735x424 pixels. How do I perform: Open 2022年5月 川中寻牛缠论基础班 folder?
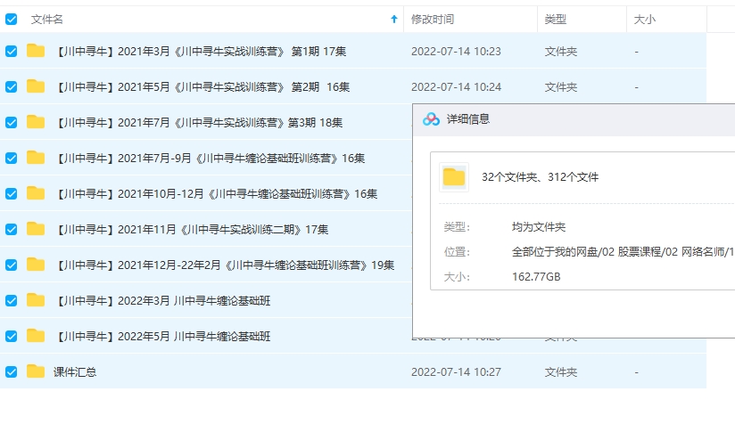coord(162,336)
